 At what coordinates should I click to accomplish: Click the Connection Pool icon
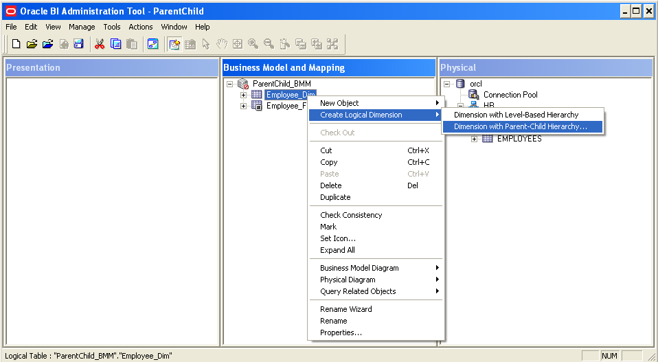[473, 95]
